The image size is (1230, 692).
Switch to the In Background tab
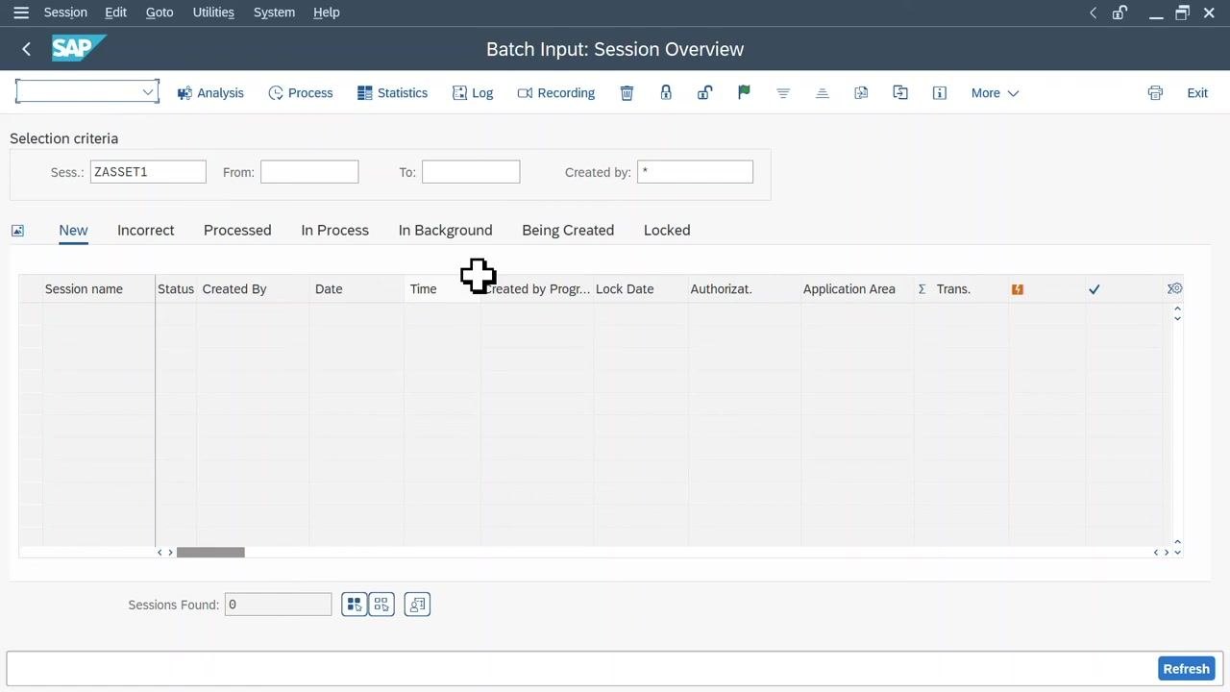[x=445, y=231]
